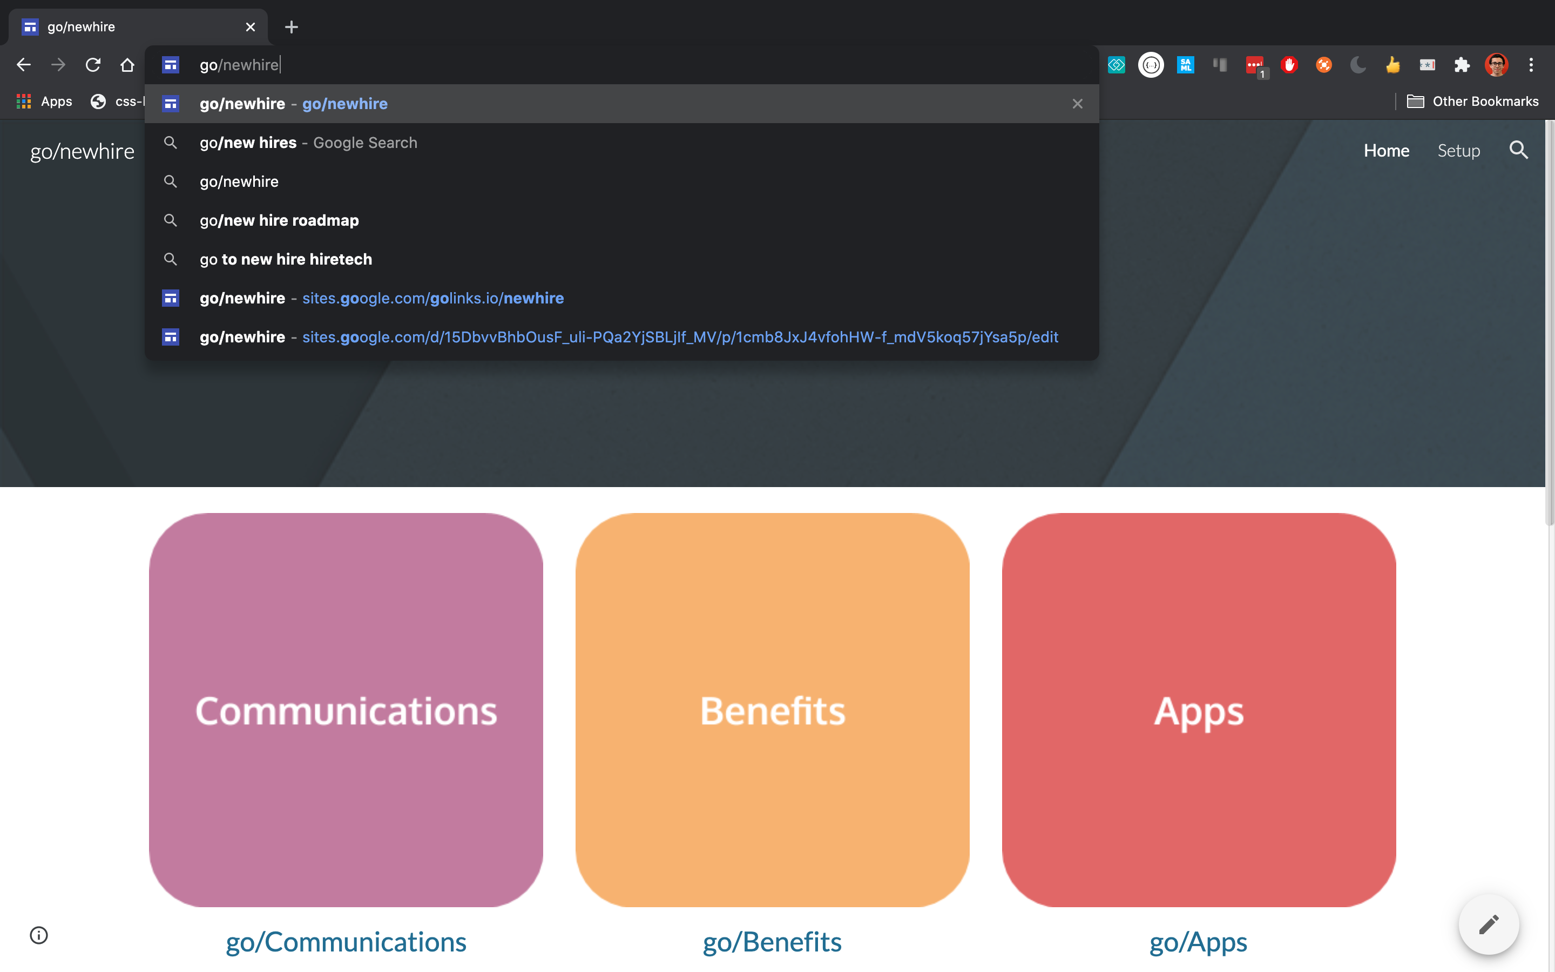Viewport: 1555px width, 972px height.
Task: Choose the go/new hire roadmap suggestion
Action: point(279,220)
